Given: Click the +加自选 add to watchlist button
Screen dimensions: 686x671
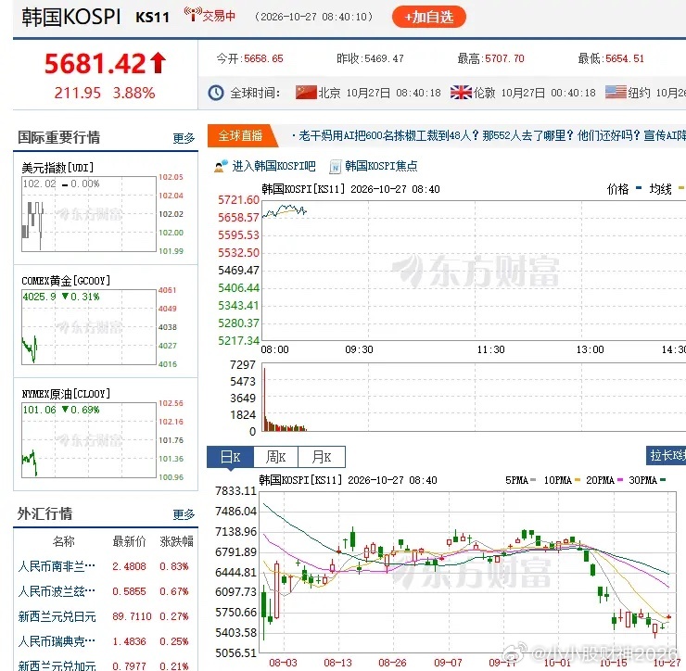Looking at the screenshot, I should (428, 17).
